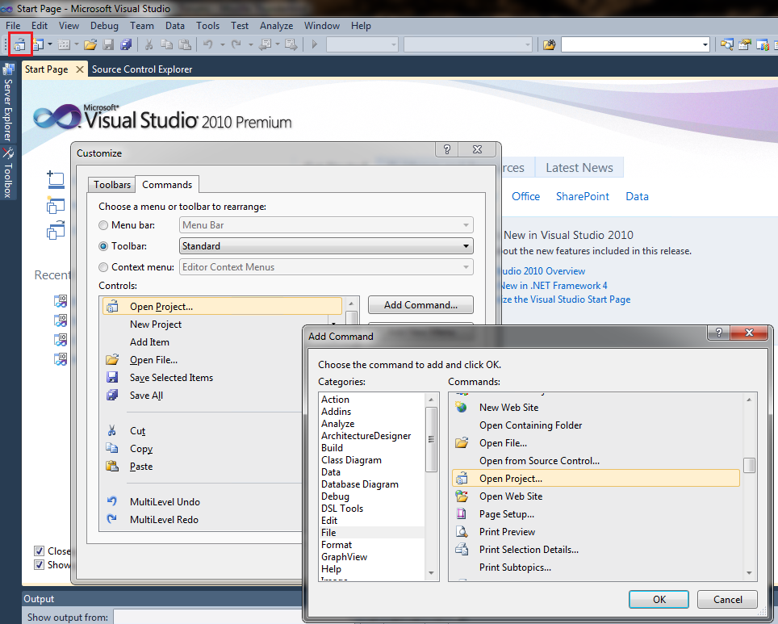This screenshot has height=624, width=778.
Task: Click the Navigate Backward toolbar icon
Action: click(x=266, y=44)
